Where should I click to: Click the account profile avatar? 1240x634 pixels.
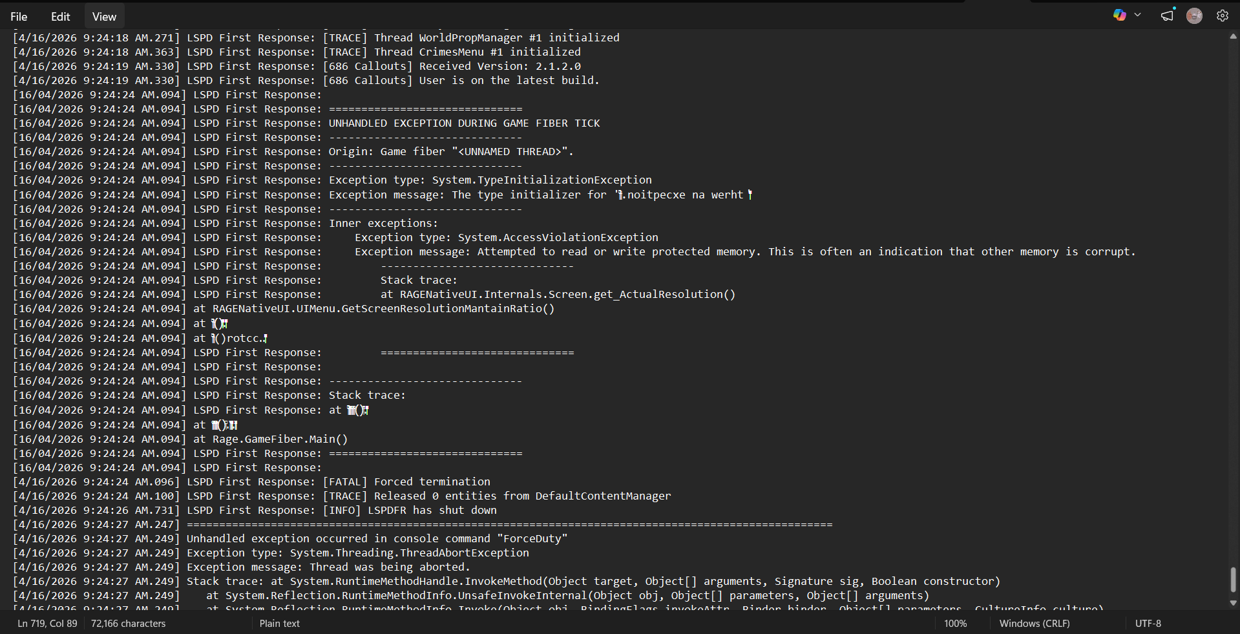click(1194, 16)
